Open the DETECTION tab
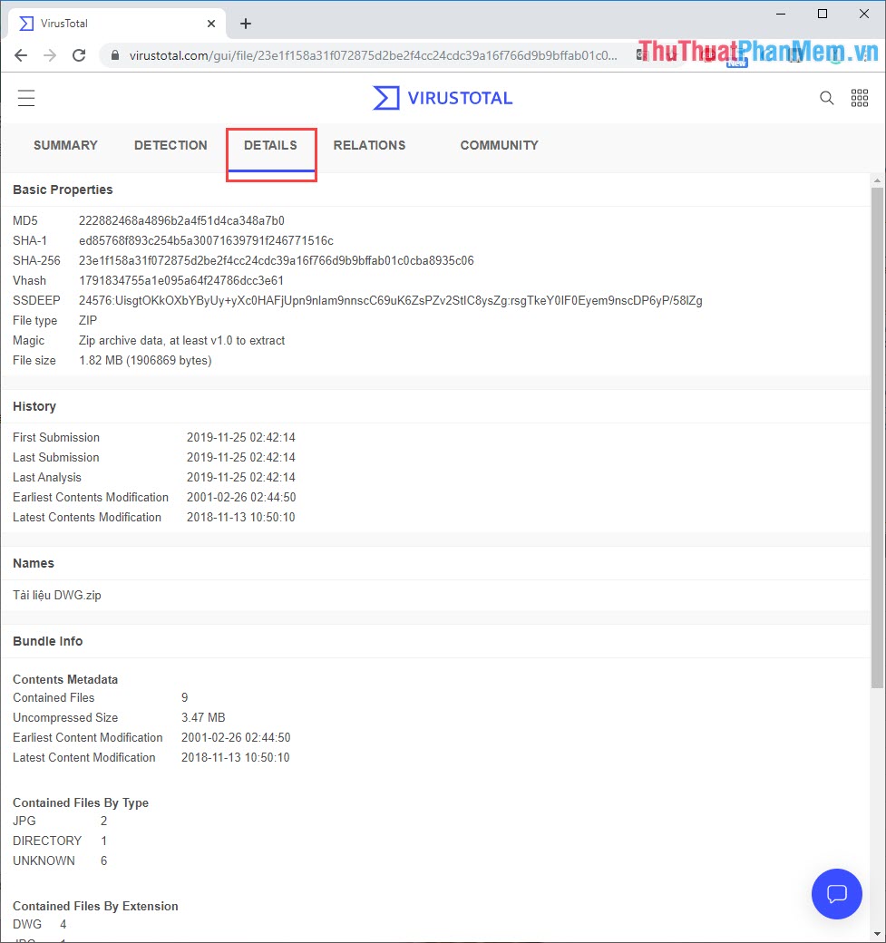Screen dimensions: 886x943 pos(170,145)
